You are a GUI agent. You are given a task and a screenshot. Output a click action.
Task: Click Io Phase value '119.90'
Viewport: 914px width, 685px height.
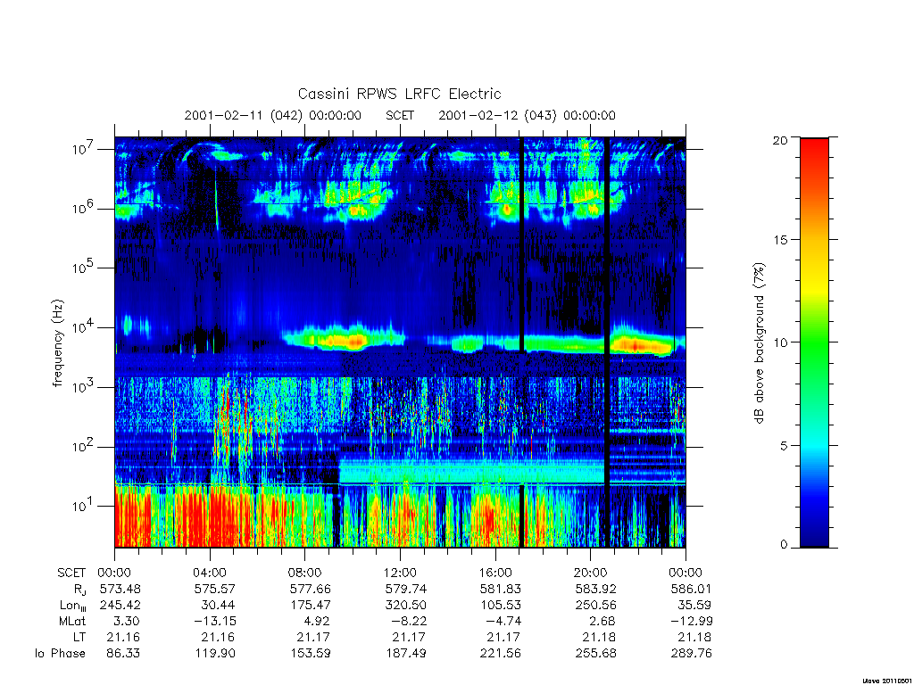215,654
